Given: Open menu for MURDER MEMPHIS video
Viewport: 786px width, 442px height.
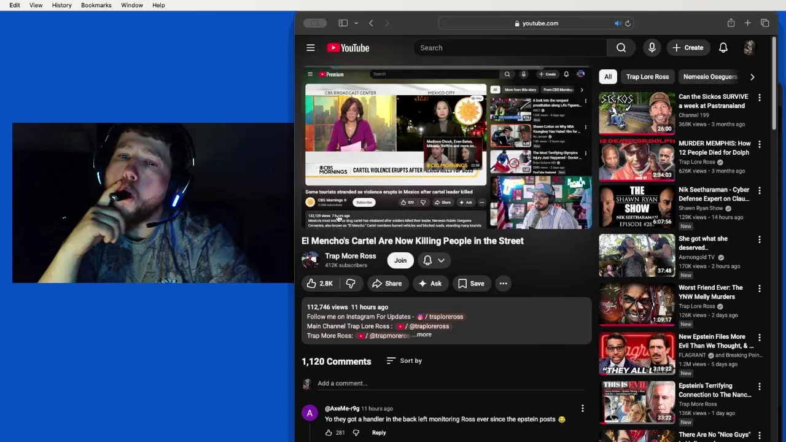Looking at the screenshot, I should coord(760,144).
